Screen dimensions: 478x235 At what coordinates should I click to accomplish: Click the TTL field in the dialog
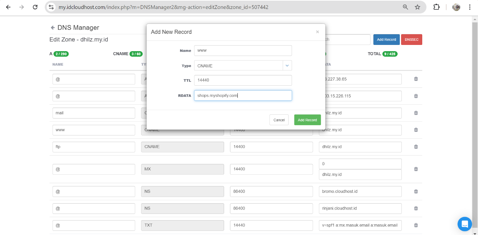point(243,80)
